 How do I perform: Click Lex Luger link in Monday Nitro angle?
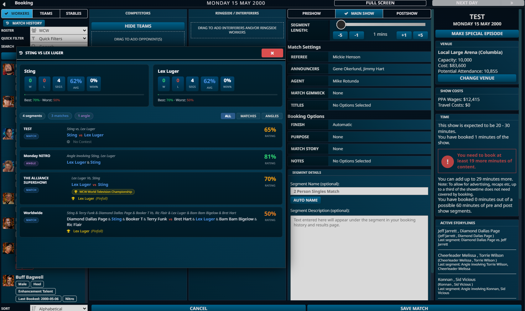pyautogui.click(x=76, y=162)
